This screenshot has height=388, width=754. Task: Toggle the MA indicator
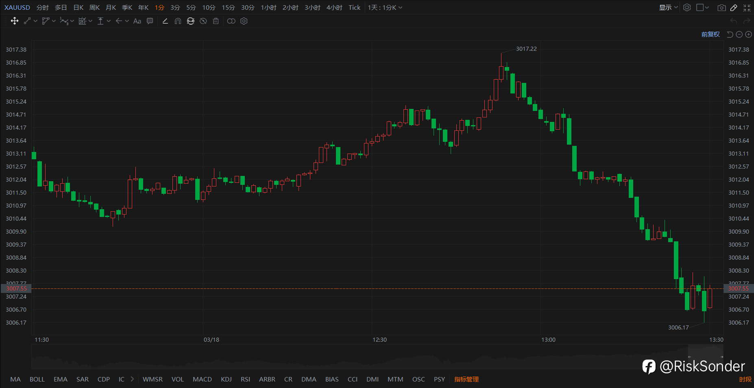(x=15, y=379)
